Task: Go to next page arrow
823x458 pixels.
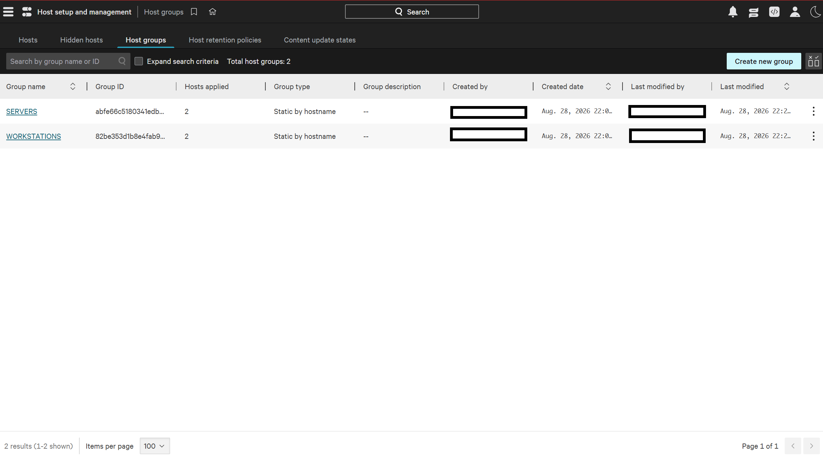Action: click(x=812, y=446)
